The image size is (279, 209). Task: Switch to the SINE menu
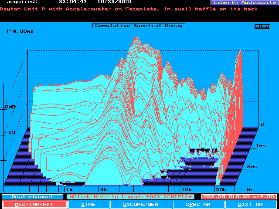tap(88, 204)
